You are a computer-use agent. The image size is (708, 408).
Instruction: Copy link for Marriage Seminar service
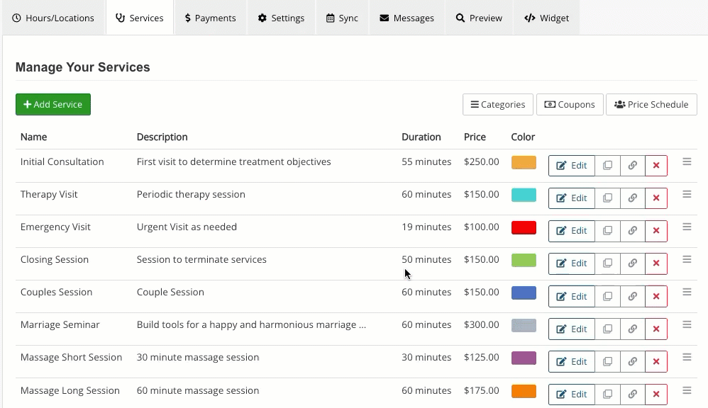click(x=632, y=329)
